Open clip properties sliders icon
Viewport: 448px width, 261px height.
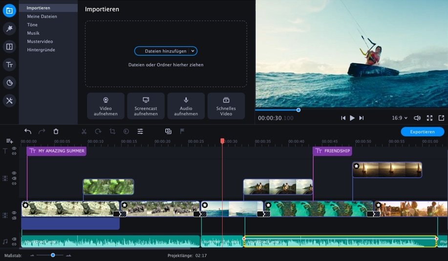pos(140,131)
